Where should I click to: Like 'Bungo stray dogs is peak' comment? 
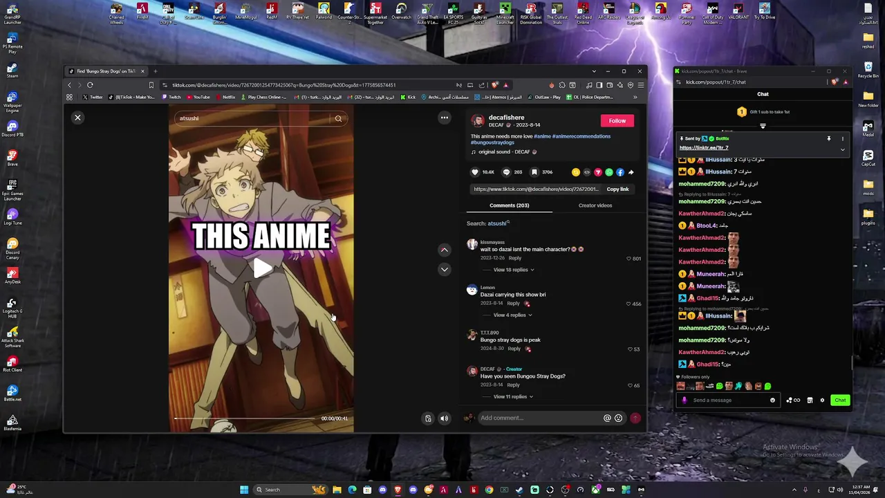tap(629, 349)
